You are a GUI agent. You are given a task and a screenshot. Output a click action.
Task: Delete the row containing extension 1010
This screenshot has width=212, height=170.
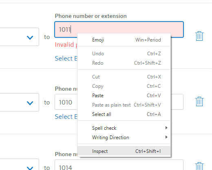tap(199, 101)
